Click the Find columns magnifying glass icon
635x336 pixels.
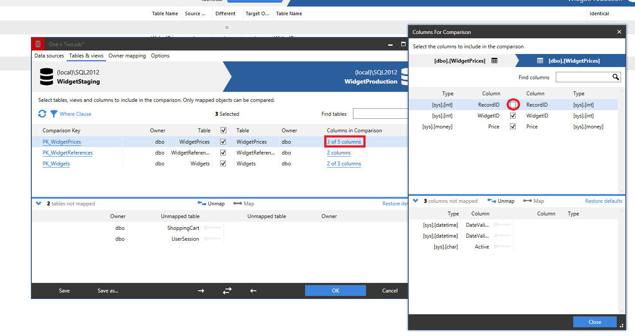coord(615,77)
